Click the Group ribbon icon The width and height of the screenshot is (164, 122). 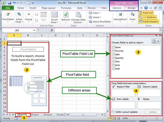pos(28,15)
